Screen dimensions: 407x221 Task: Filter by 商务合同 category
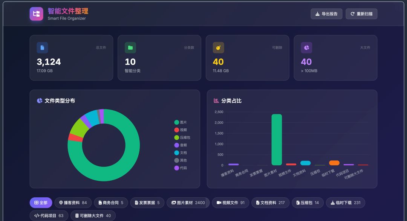pyautogui.click(x=111, y=203)
